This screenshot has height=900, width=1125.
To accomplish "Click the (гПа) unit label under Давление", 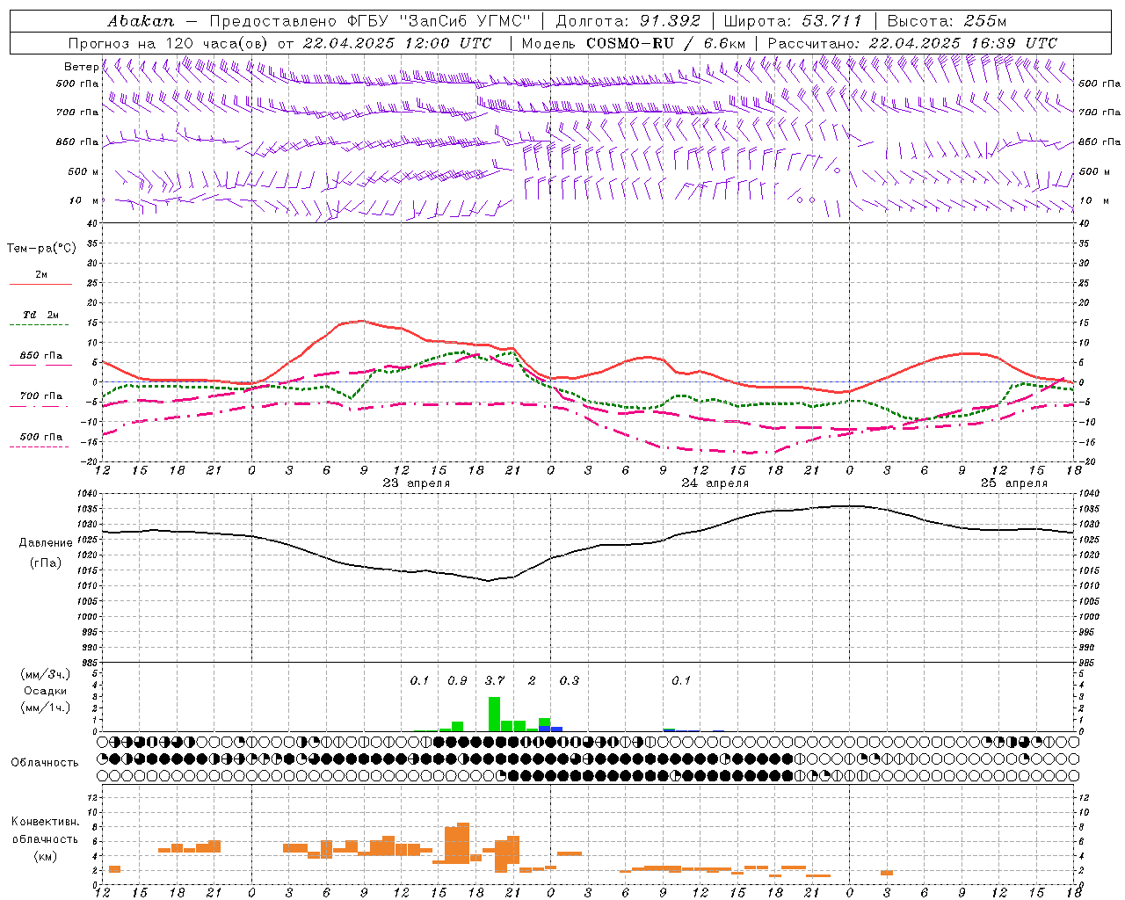I will point(46,563).
